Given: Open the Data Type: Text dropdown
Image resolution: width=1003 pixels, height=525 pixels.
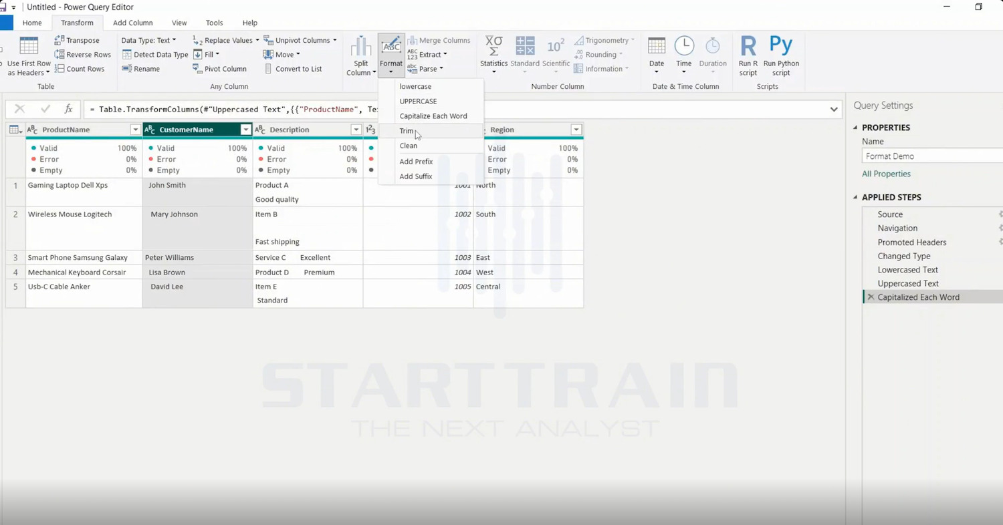Looking at the screenshot, I should 148,40.
